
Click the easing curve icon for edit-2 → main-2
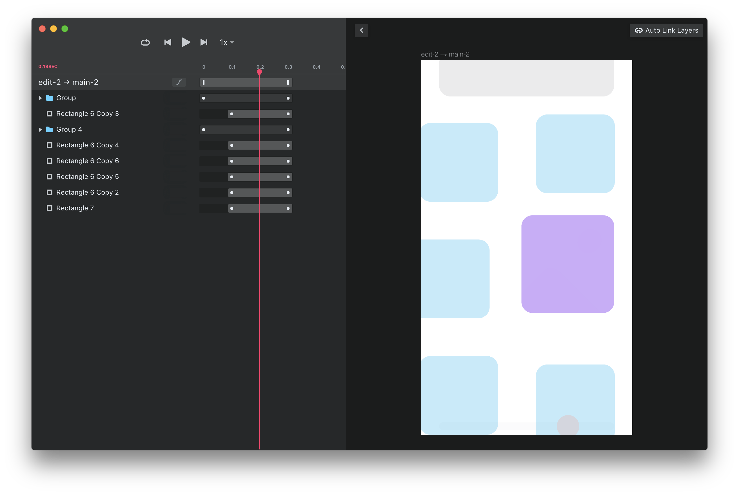[179, 82]
